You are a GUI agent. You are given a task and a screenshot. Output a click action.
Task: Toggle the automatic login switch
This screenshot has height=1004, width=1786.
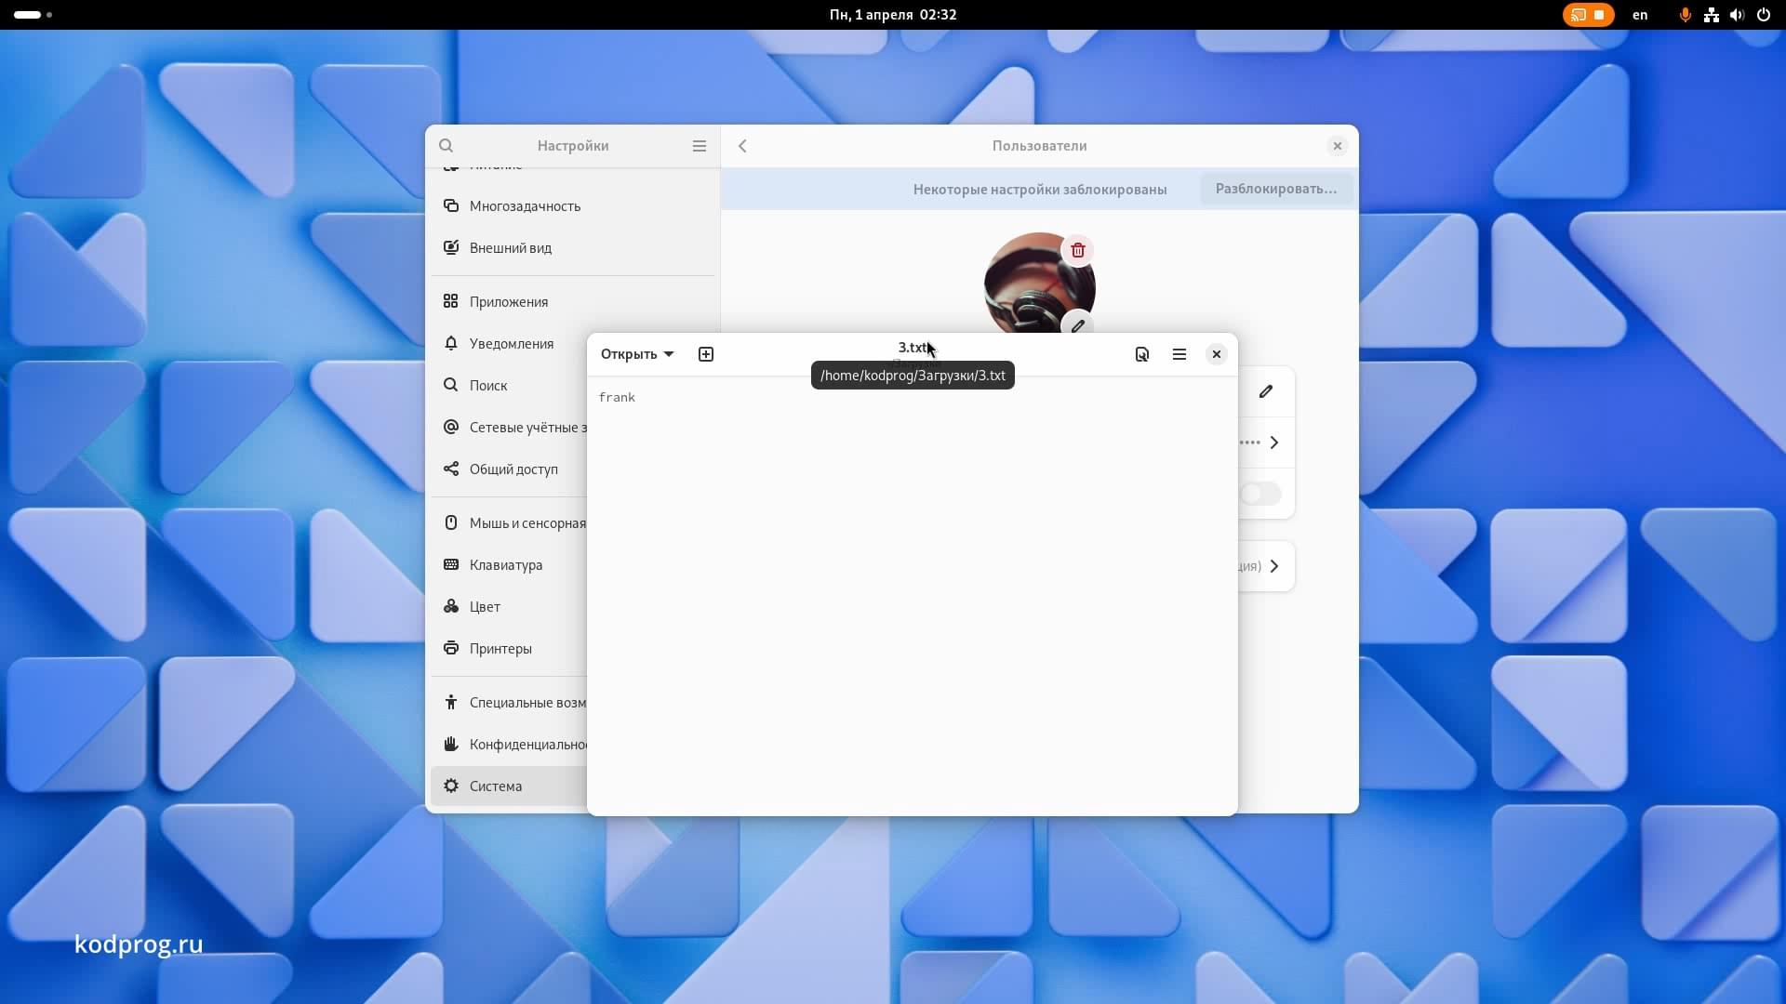click(1260, 494)
